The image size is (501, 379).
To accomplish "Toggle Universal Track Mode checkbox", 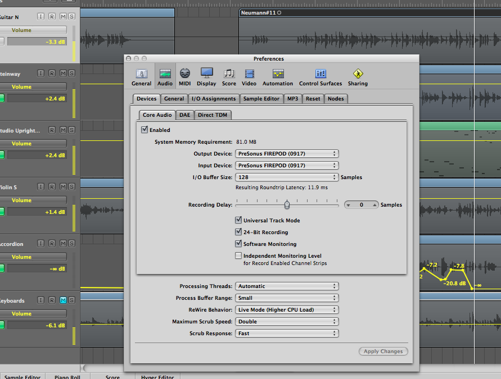I will (238, 220).
